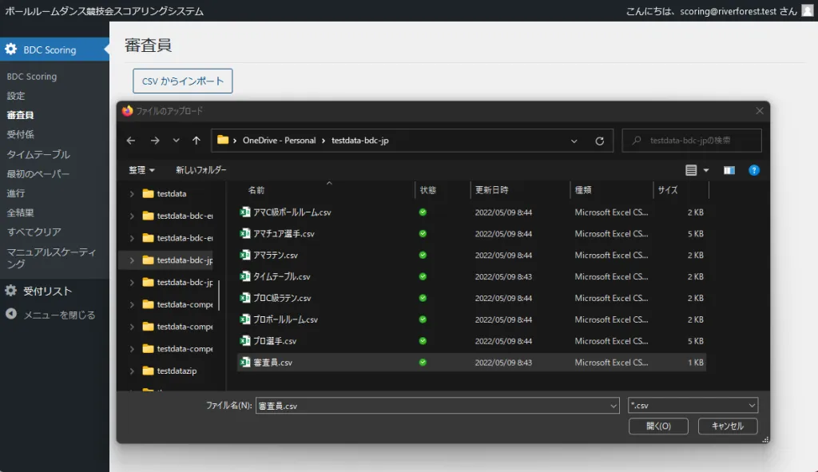Click the BDC Scoring gear icon
This screenshot has width=818, height=472.
point(10,50)
